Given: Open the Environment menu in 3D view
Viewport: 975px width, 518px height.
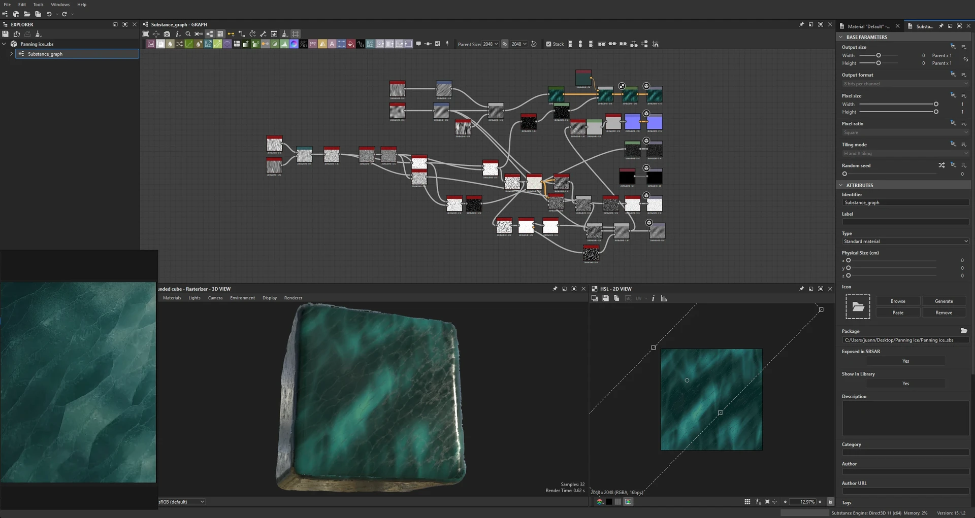Looking at the screenshot, I should [x=242, y=298].
